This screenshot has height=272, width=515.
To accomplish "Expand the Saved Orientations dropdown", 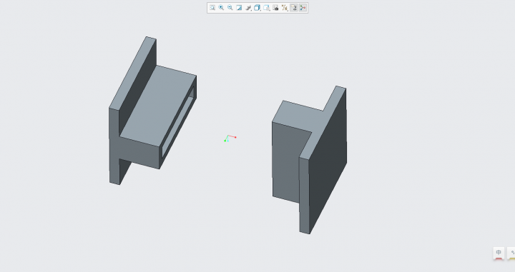I will pos(266,8).
